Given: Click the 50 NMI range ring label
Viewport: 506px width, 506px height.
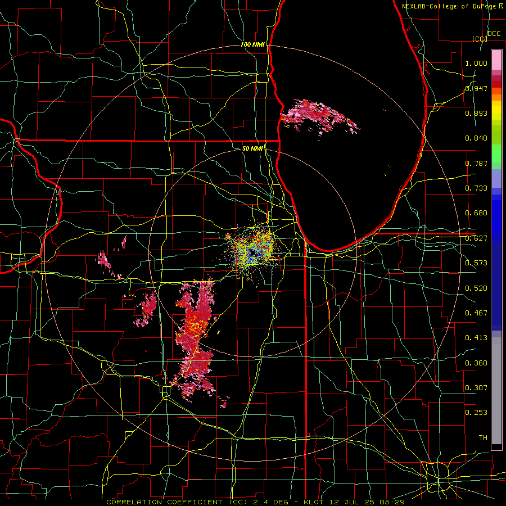Looking at the screenshot, I should coord(252,149).
